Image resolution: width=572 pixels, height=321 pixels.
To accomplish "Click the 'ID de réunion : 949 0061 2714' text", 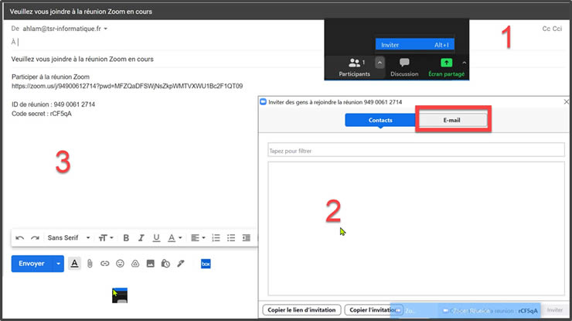I will tap(53, 104).
